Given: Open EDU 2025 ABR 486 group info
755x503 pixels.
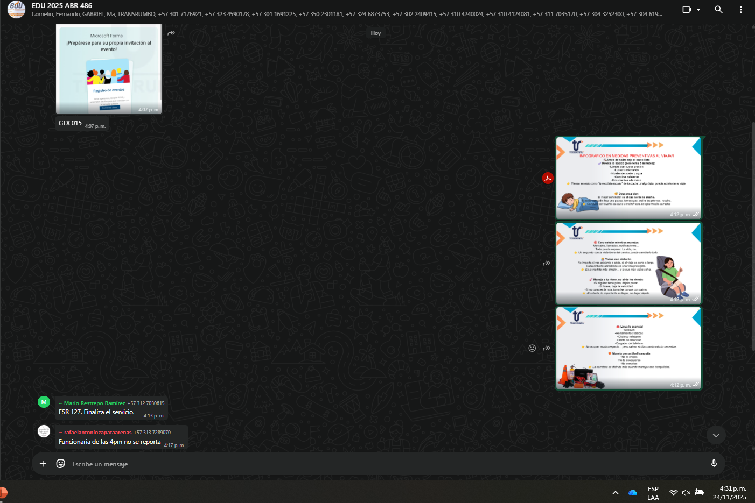Looking at the screenshot, I should [62, 6].
